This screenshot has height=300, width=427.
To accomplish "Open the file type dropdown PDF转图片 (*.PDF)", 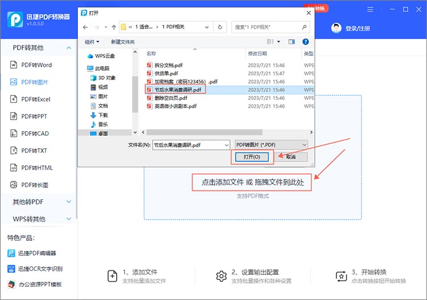I will 271,145.
